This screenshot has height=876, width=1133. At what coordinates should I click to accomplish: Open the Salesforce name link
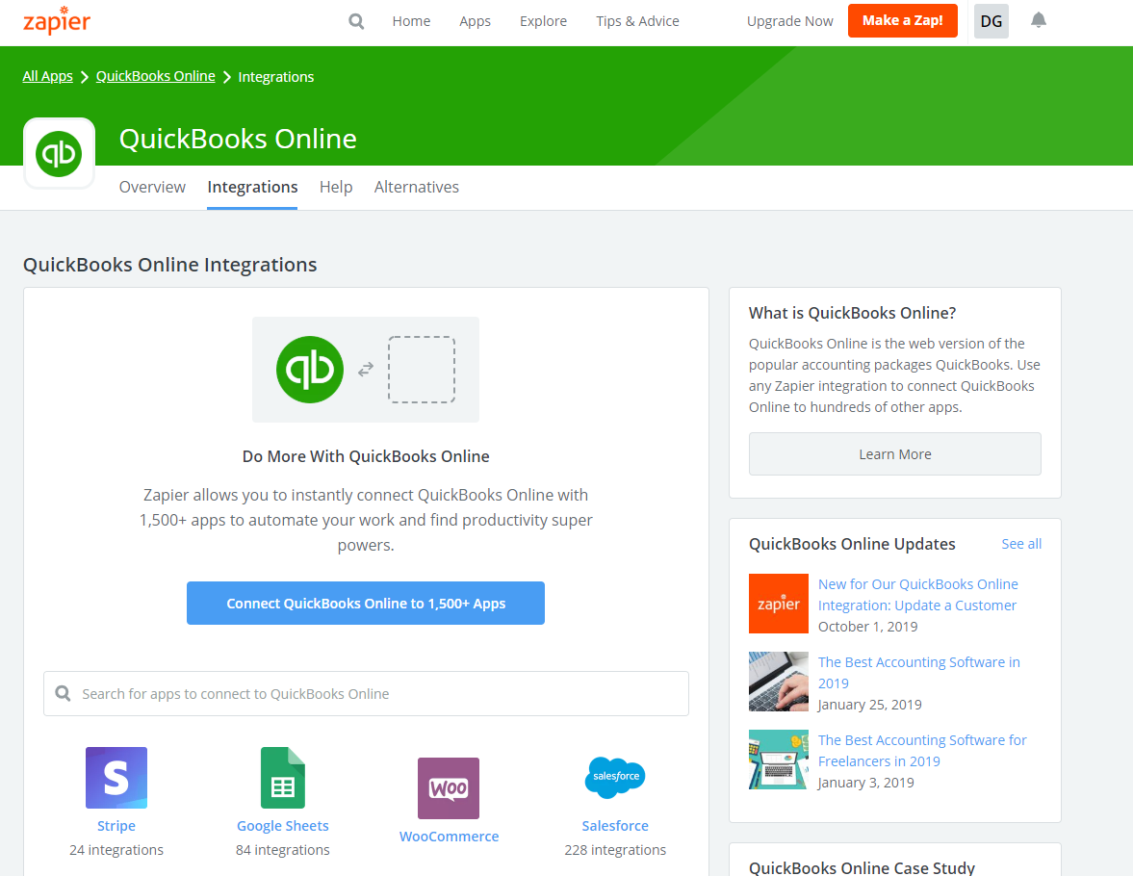point(615,825)
